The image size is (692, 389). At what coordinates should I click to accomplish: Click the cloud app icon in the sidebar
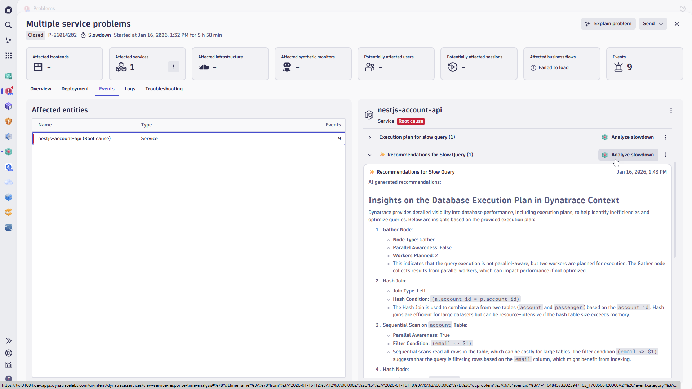coord(9,182)
